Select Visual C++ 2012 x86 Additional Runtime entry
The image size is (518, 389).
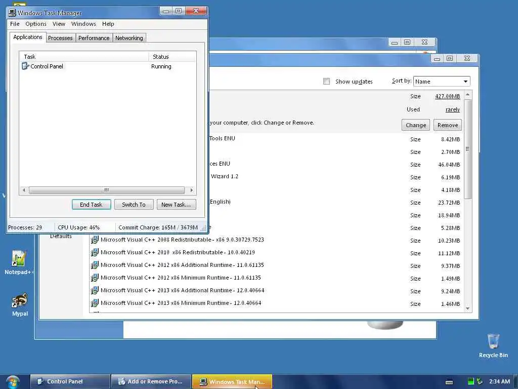pos(277,265)
